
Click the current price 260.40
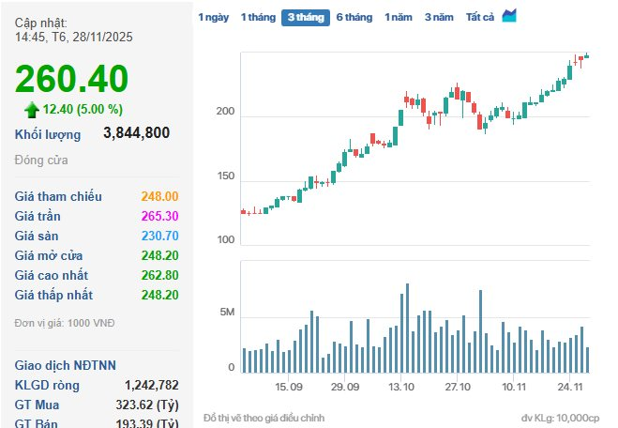[x=72, y=79]
